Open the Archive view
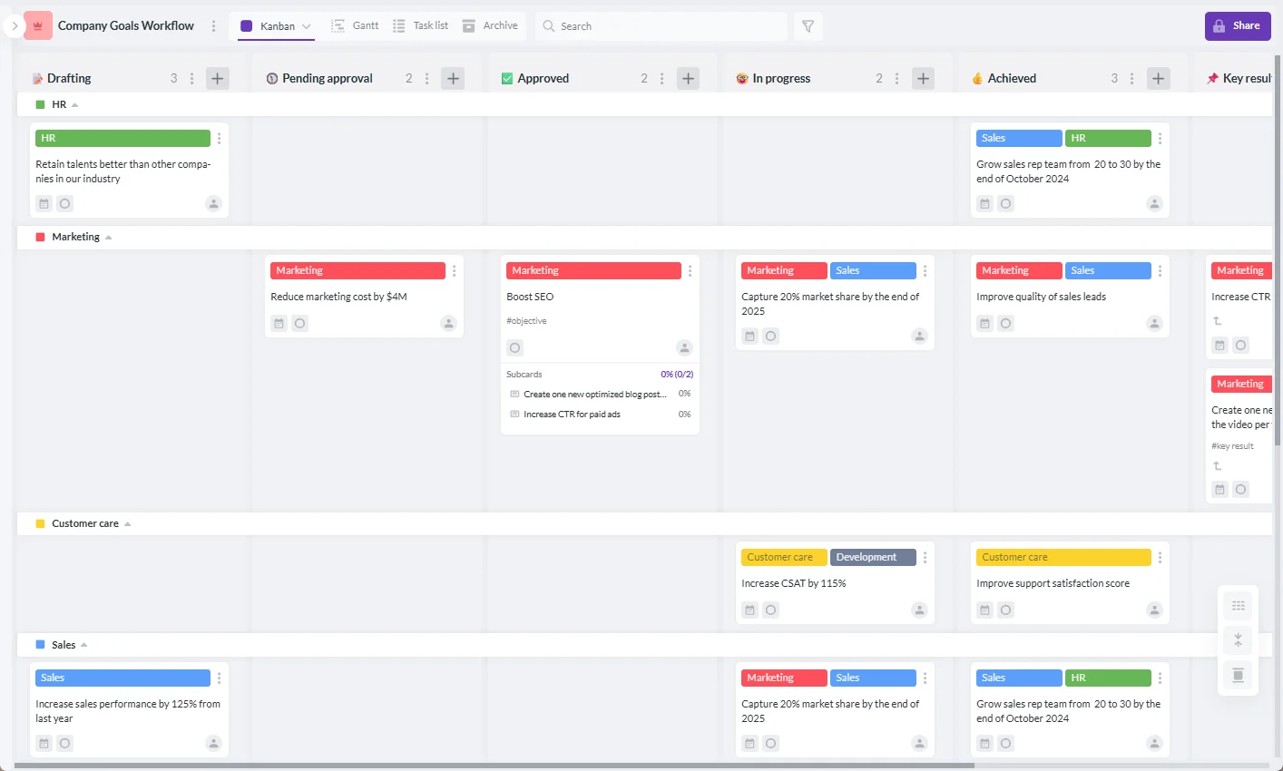The image size is (1283, 771). click(x=490, y=25)
